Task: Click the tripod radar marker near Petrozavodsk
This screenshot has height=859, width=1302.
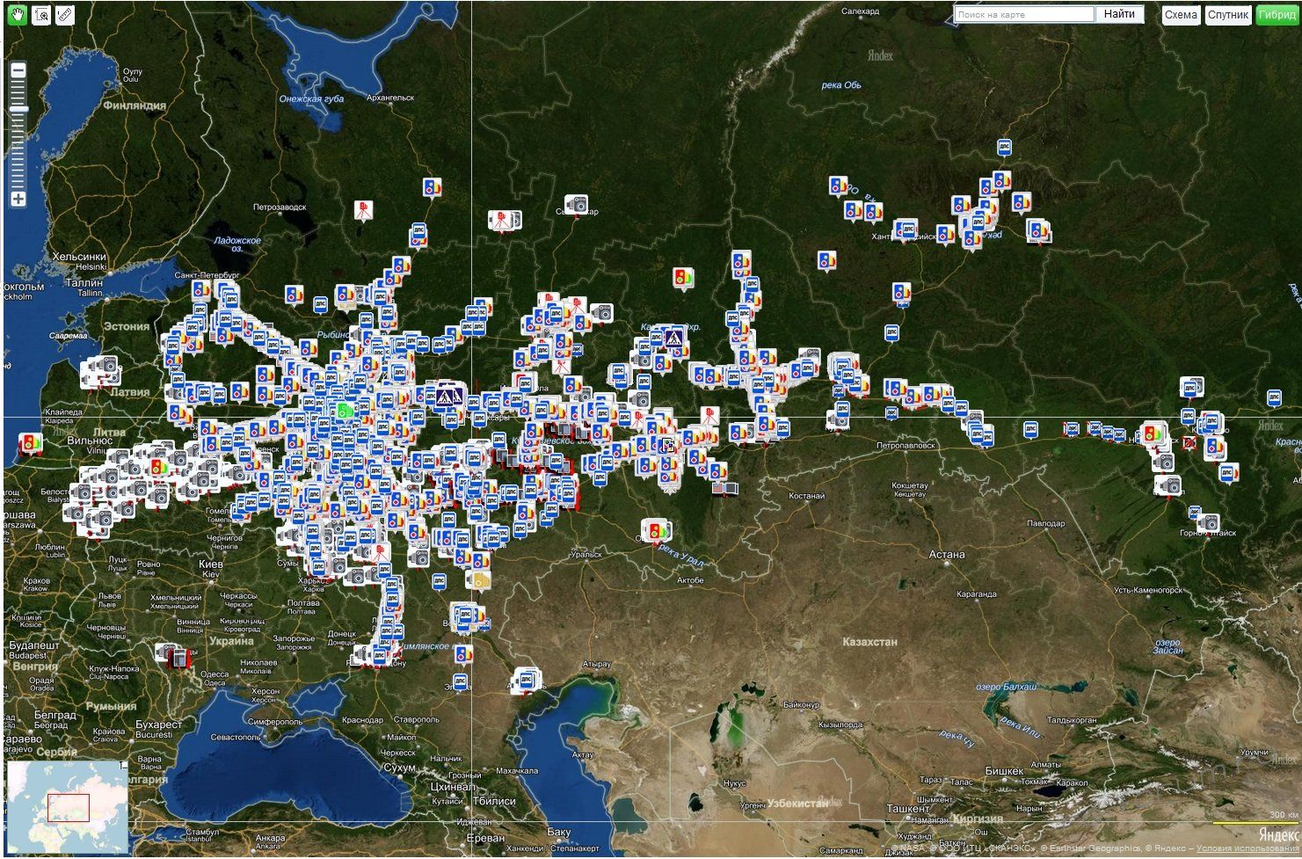Action: pyautogui.click(x=363, y=210)
